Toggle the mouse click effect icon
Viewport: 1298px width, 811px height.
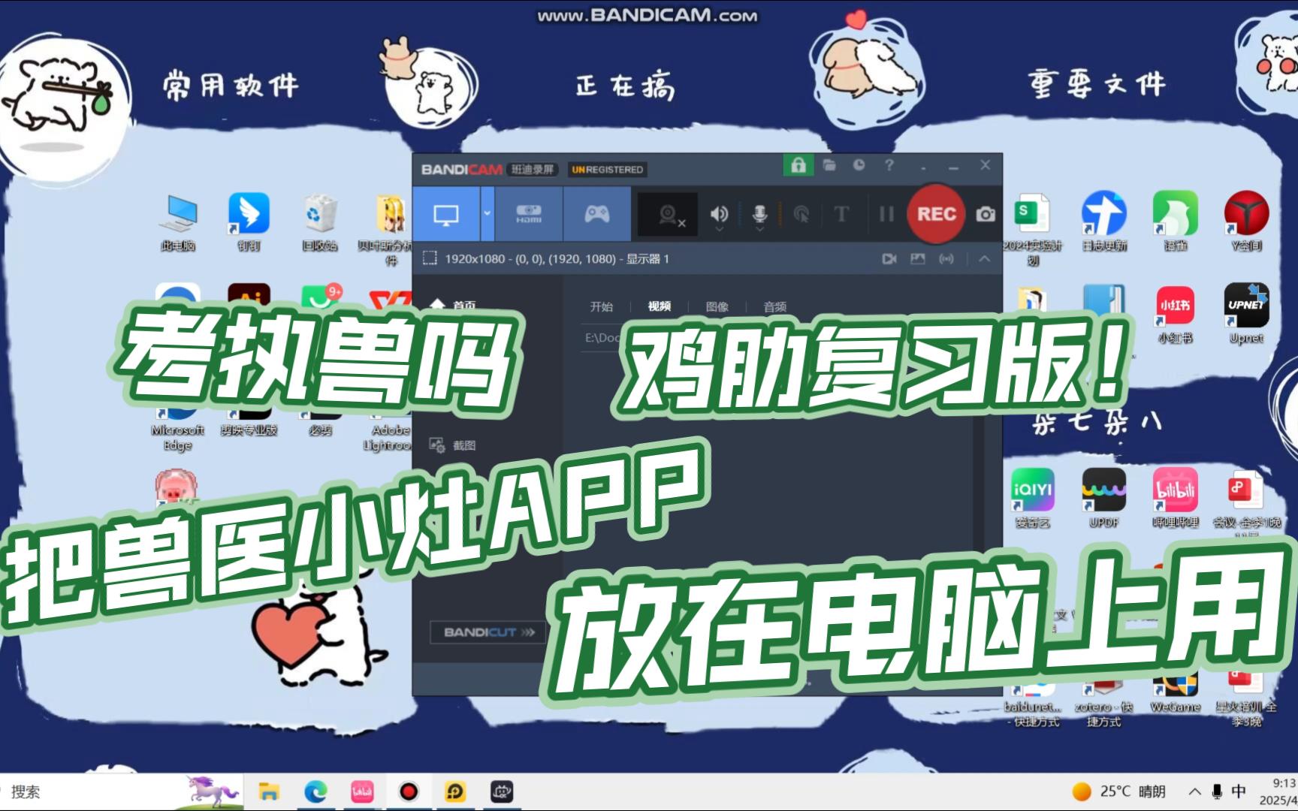[x=801, y=214]
